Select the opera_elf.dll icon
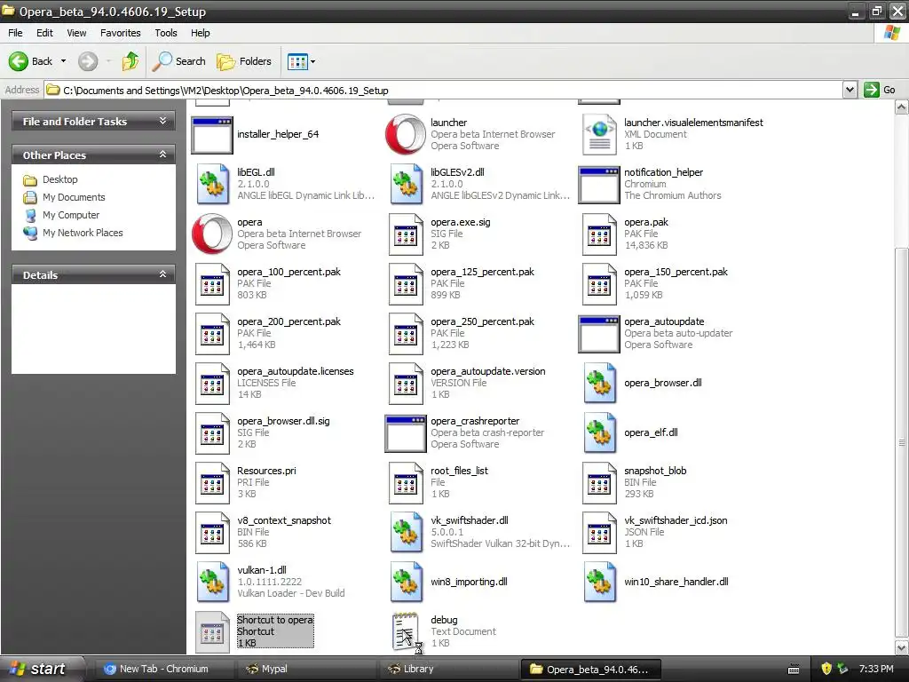 point(599,433)
